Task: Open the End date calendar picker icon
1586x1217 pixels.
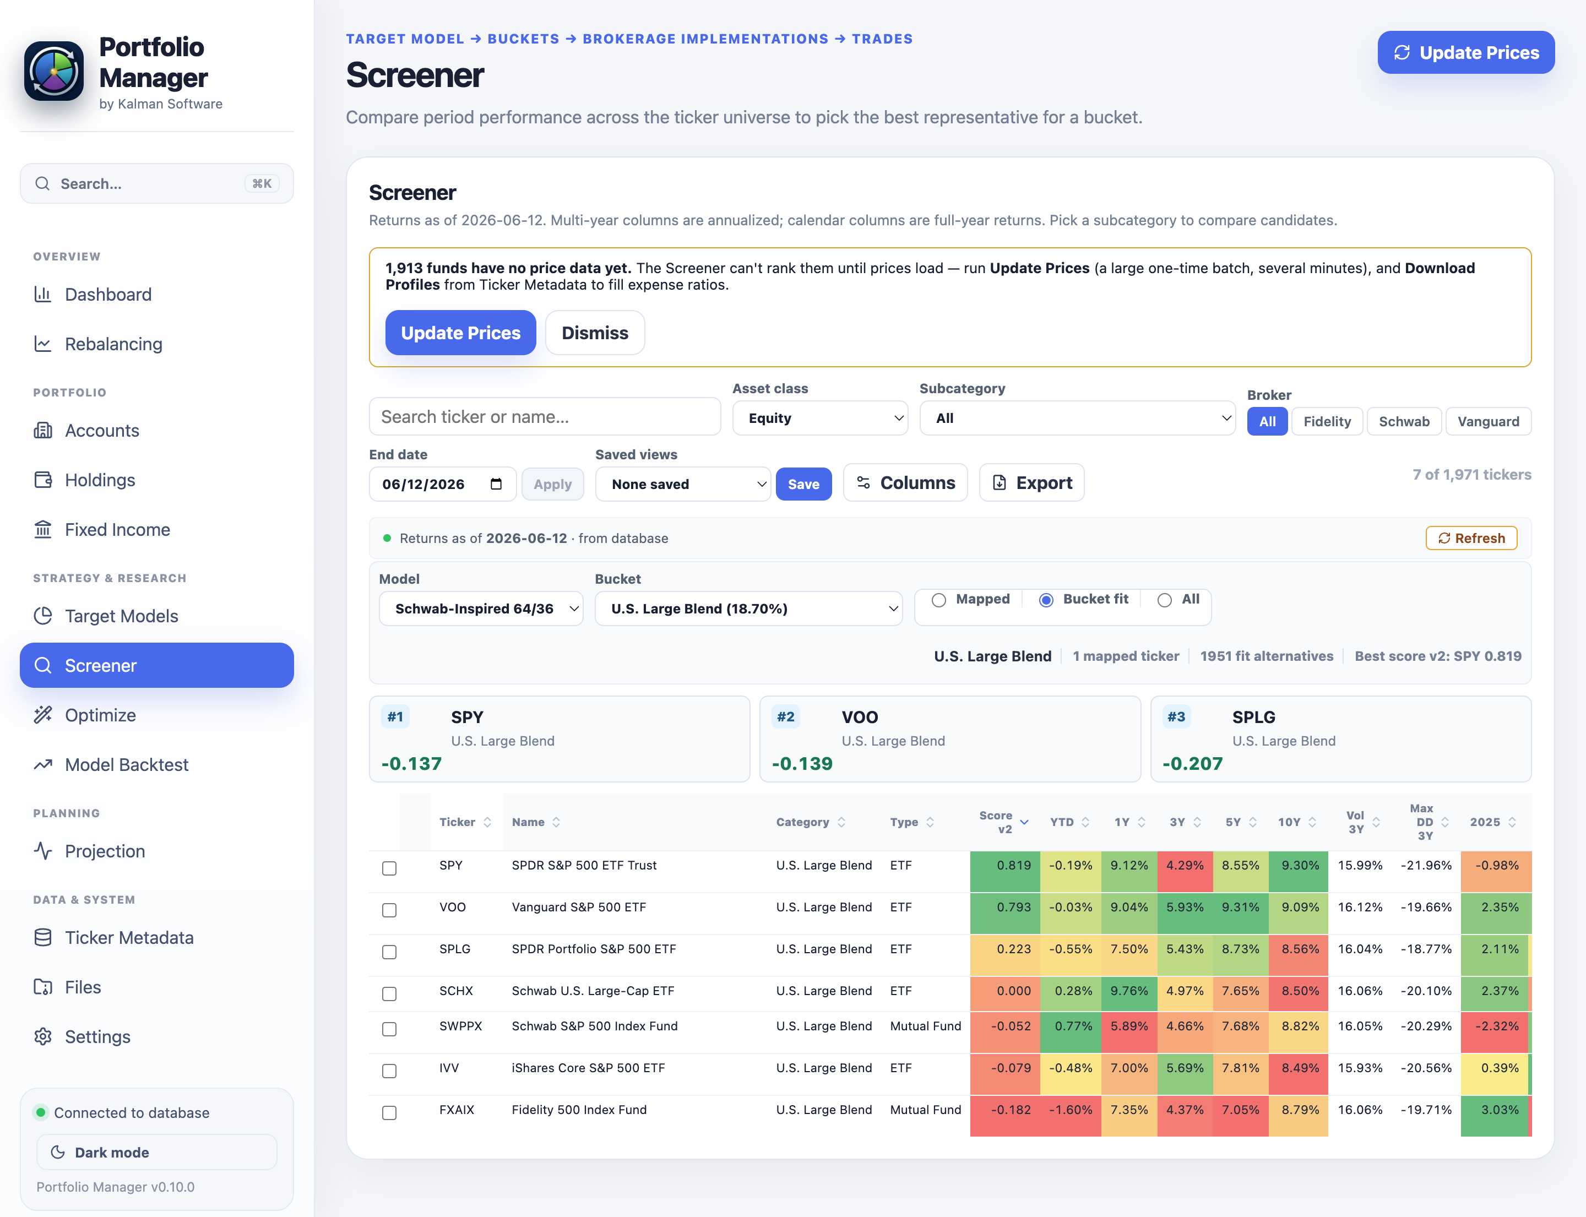Action: 496,484
